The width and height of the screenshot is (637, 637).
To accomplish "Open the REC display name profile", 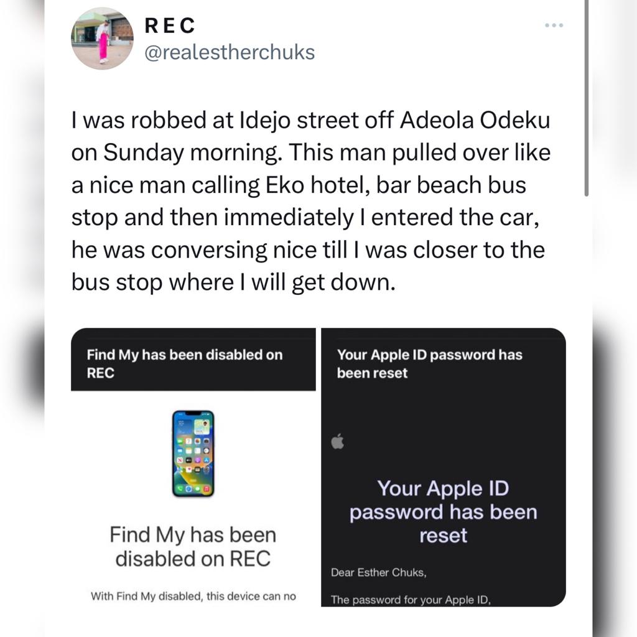I will point(170,26).
